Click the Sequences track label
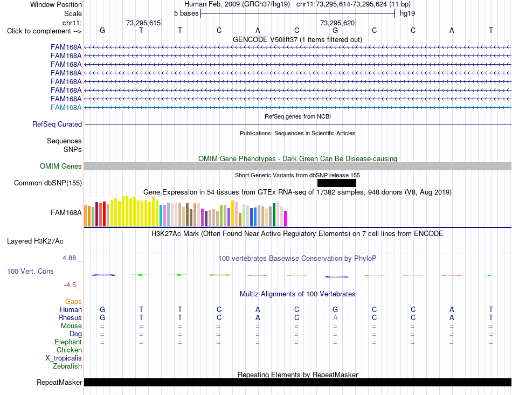512x395 pixels. coord(64,141)
